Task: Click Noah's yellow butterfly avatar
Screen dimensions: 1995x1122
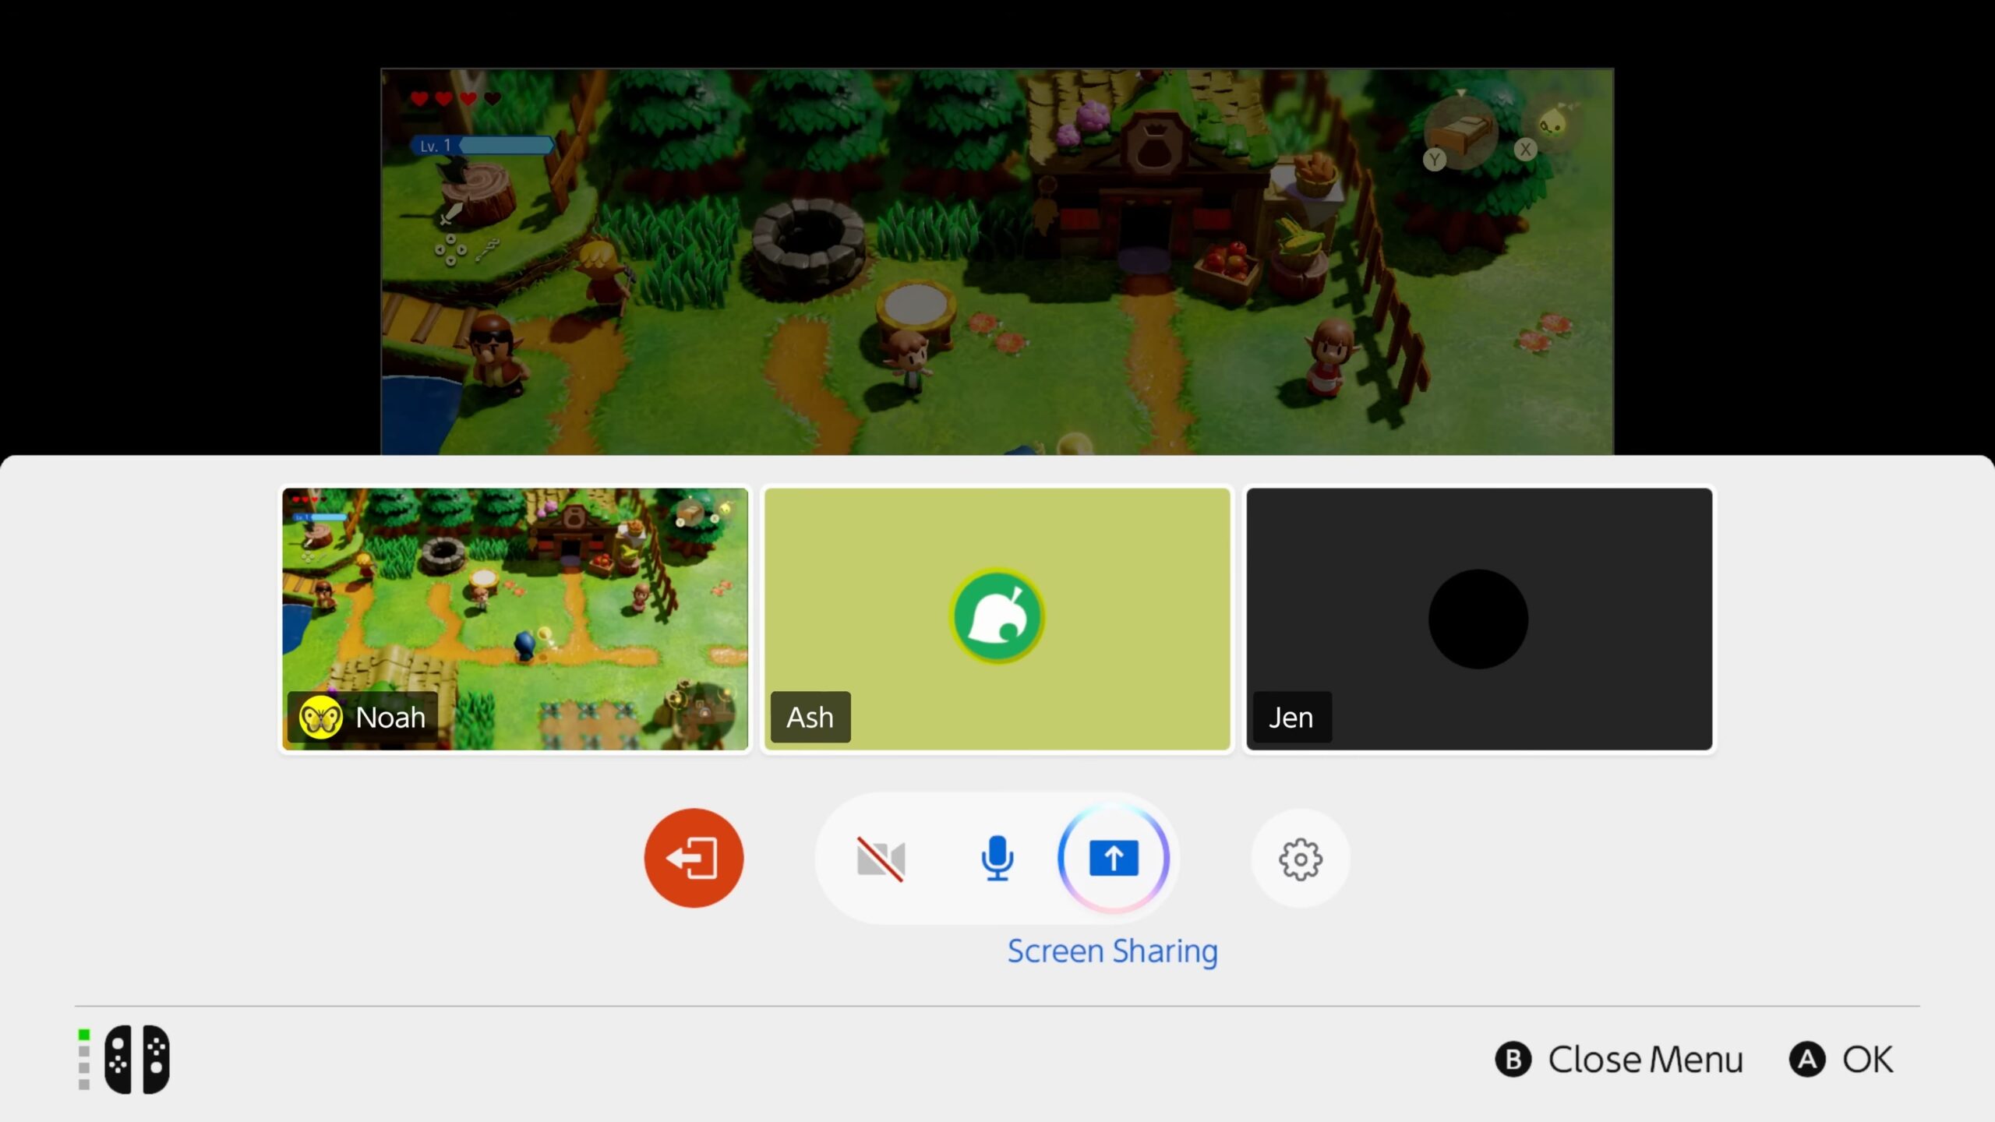Action: point(320,717)
